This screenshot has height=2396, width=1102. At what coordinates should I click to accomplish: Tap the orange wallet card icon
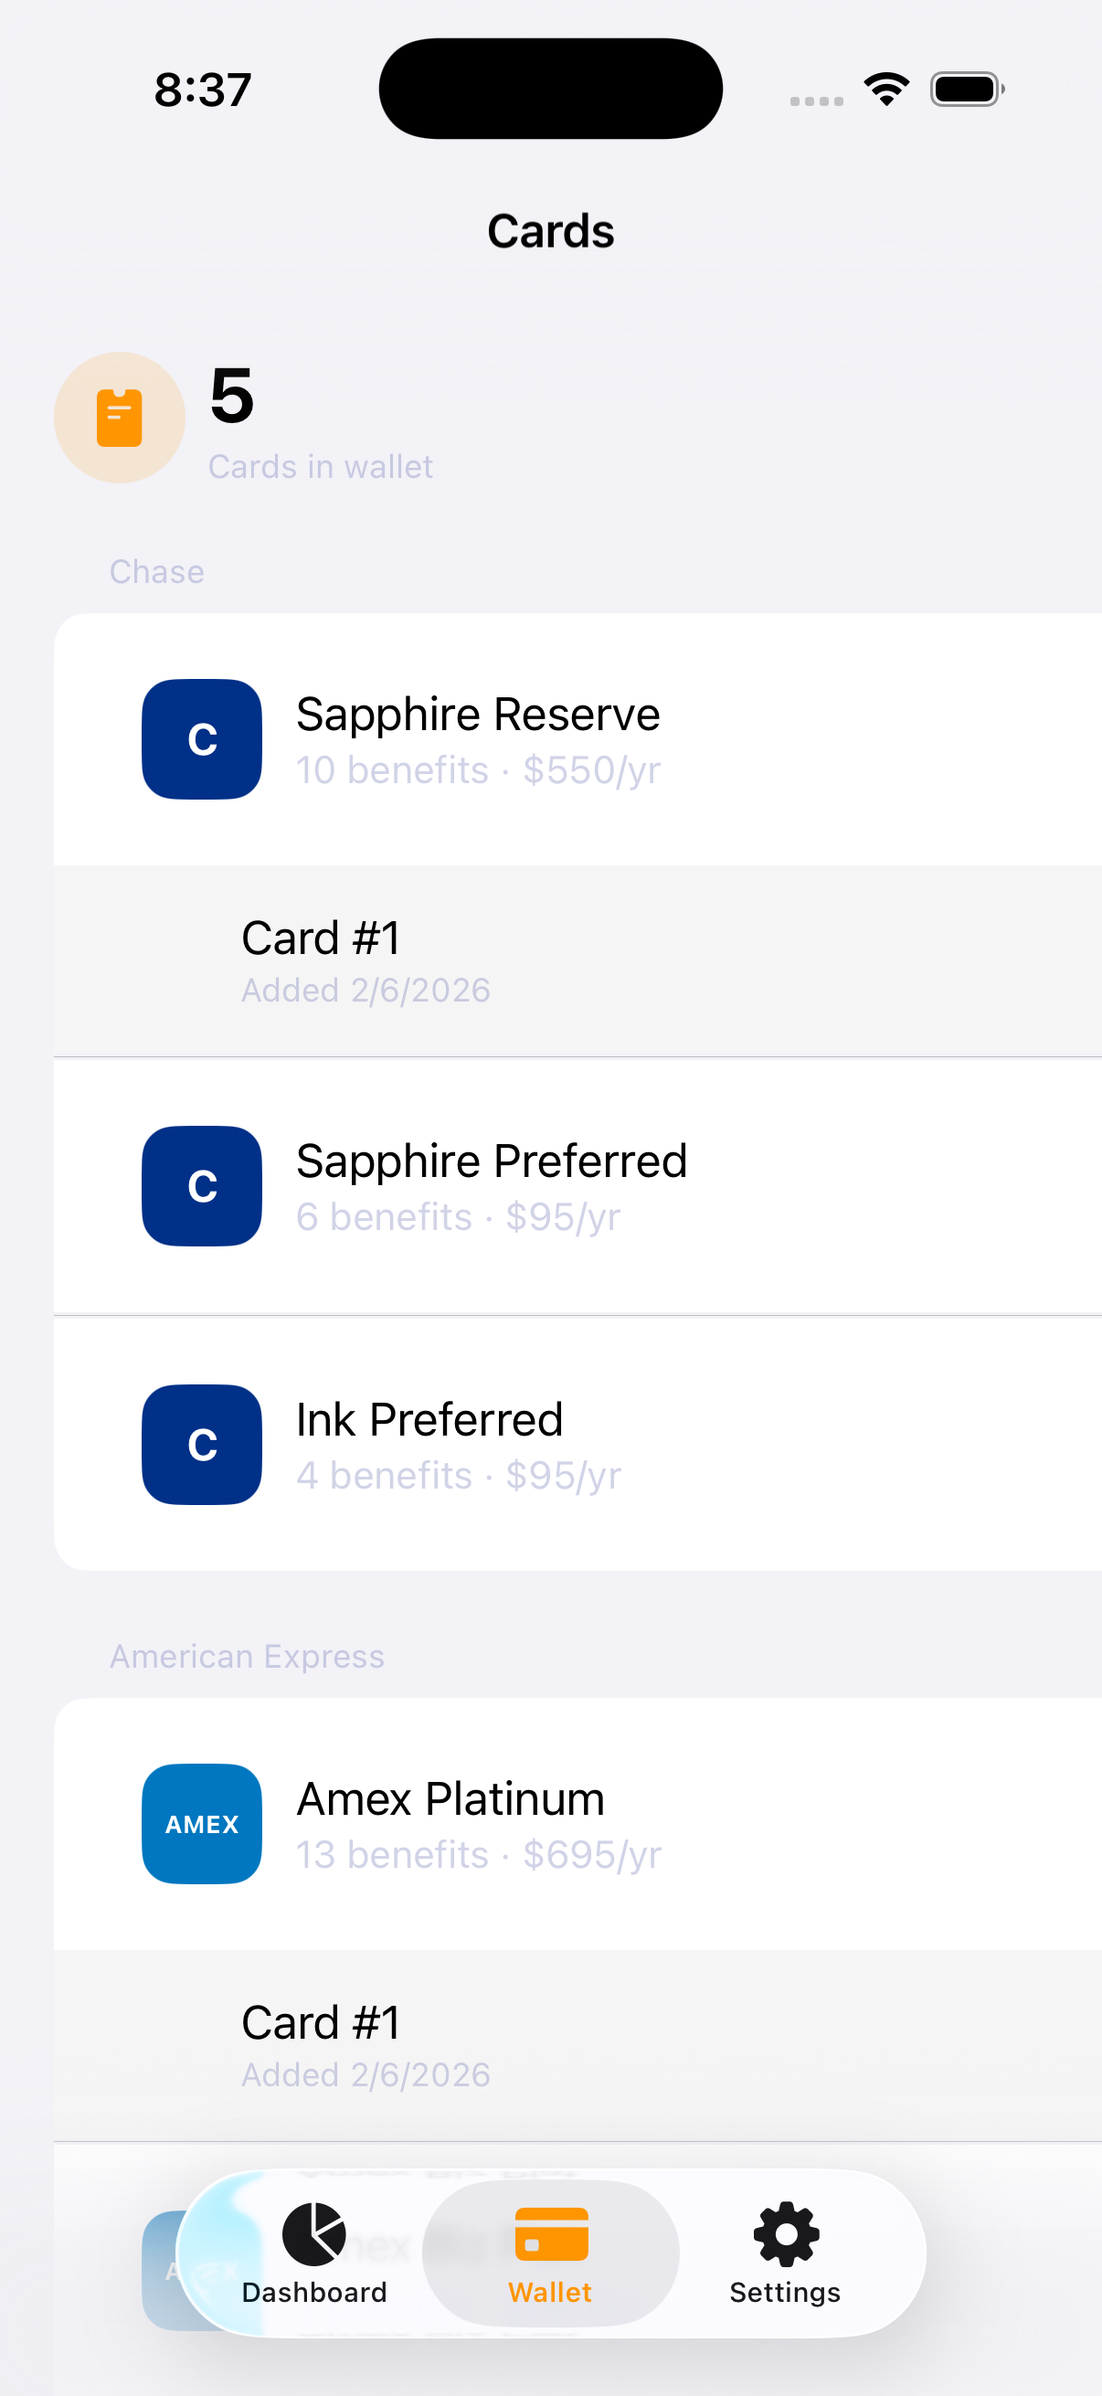(119, 418)
